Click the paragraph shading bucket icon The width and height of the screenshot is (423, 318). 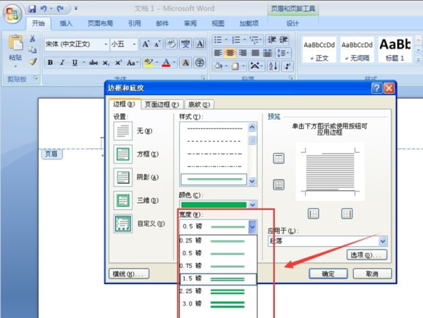219,66
